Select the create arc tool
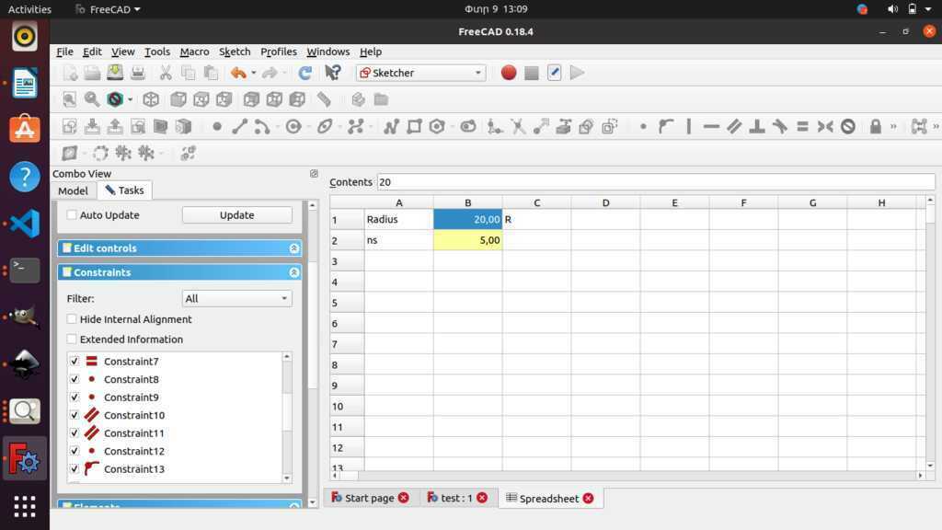Screen dimensions: 942x530 coord(262,126)
